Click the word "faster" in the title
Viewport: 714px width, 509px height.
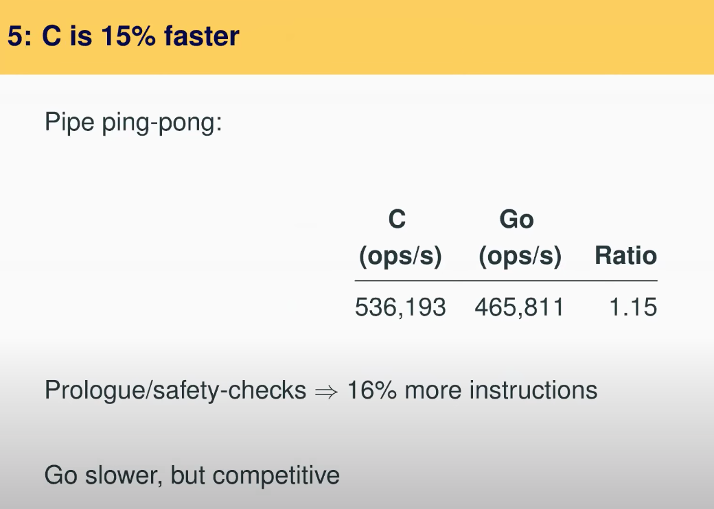[x=201, y=36]
